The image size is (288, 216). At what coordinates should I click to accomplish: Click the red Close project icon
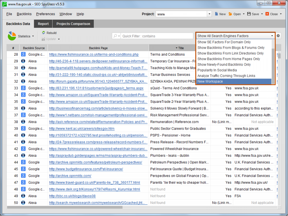click(267, 14)
